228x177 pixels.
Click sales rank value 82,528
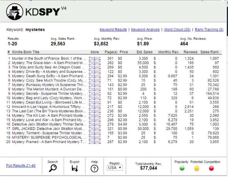click(x=213, y=80)
